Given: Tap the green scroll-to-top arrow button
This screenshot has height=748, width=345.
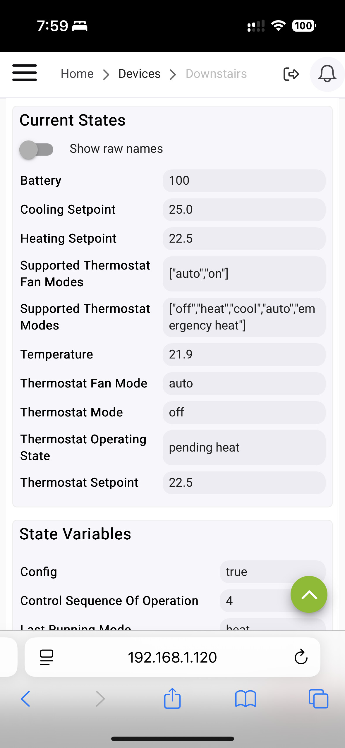Looking at the screenshot, I should [x=309, y=594].
